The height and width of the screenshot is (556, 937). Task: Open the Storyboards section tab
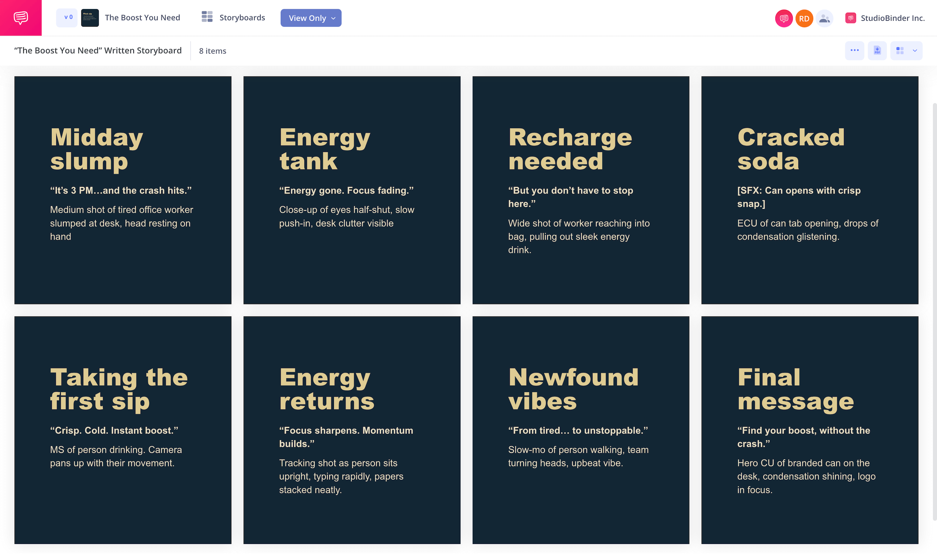242,18
